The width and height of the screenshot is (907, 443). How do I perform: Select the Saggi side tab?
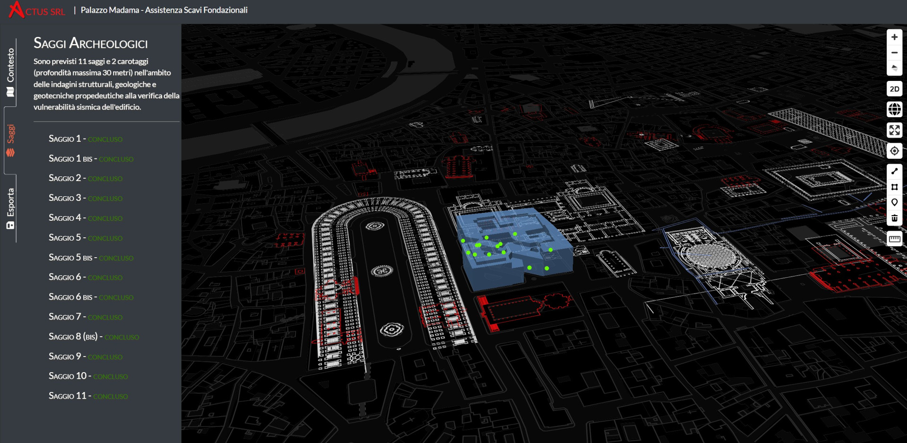pyautogui.click(x=10, y=140)
